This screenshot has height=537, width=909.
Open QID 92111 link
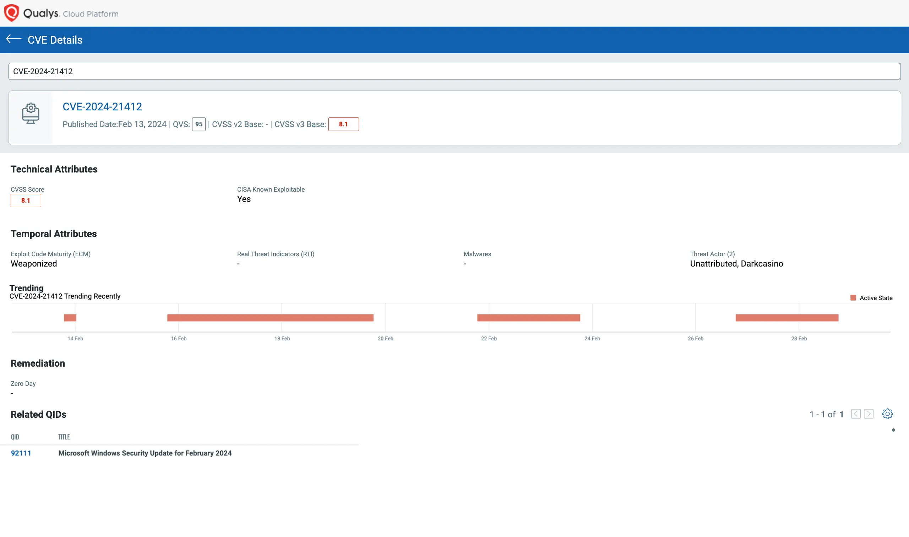[x=21, y=453]
